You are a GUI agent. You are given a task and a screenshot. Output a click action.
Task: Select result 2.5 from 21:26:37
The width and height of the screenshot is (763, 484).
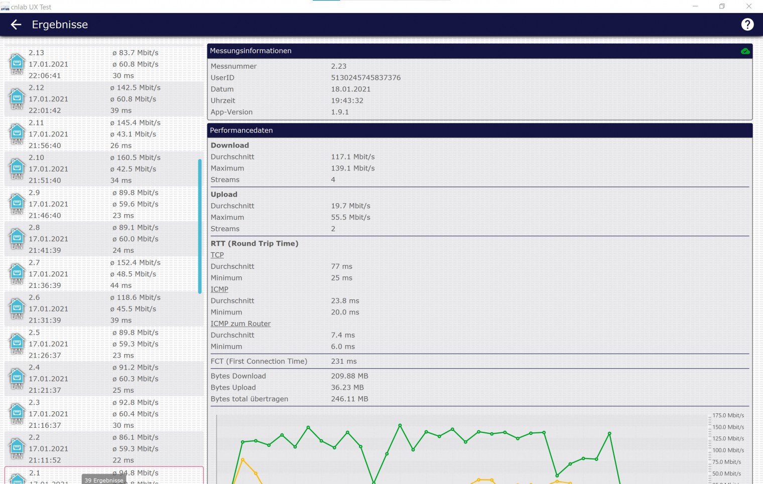(100, 344)
